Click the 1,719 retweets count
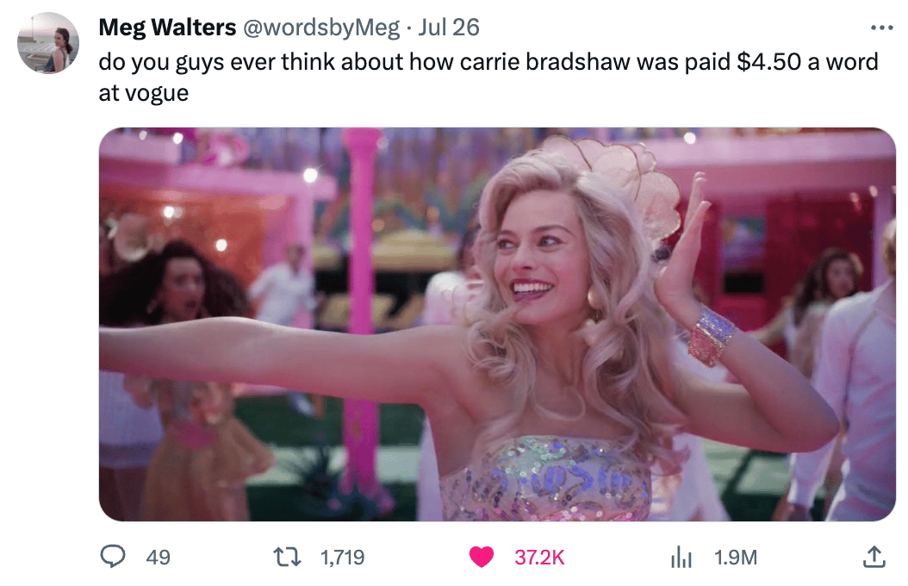Viewport: 908px width, 586px height. pyautogui.click(x=342, y=557)
